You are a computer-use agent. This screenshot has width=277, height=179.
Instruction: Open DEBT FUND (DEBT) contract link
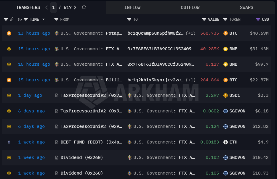(91, 142)
